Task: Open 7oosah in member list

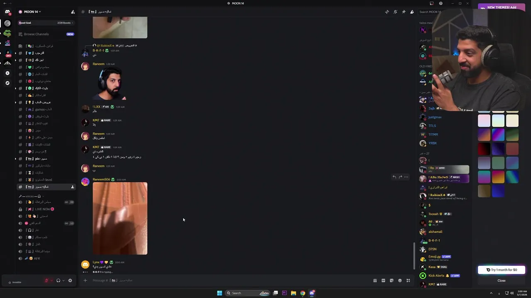Action: click(x=444, y=214)
